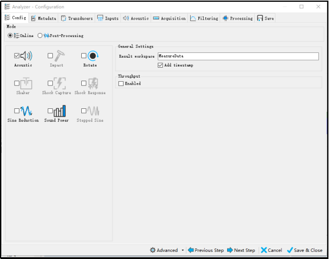Click the Impact hammer icon

pos(59,56)
